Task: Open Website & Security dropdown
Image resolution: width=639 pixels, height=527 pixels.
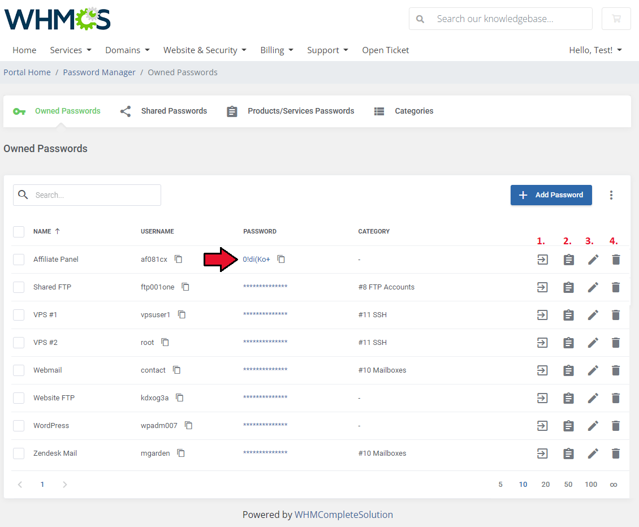Action: pos(205,50)
